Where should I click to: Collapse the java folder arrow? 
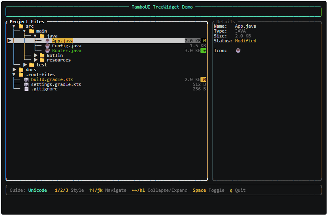(35, 36)
